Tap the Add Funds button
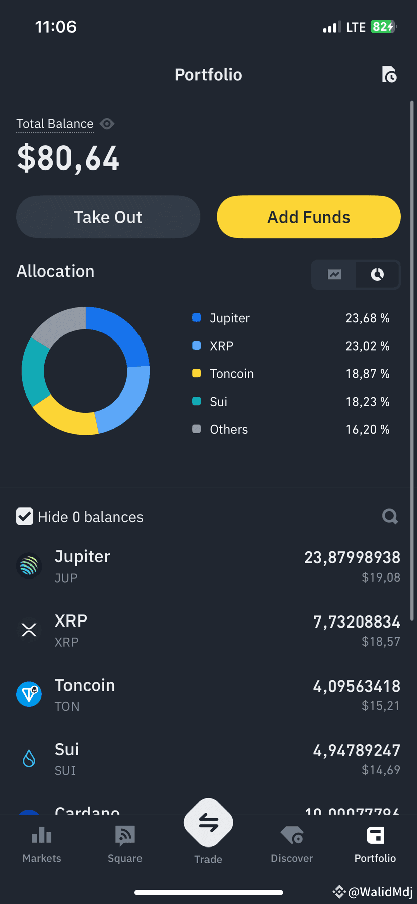 tap(309, 217)
